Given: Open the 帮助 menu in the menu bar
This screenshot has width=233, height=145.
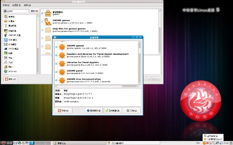Looking at the screenshot, I should 27,5.
